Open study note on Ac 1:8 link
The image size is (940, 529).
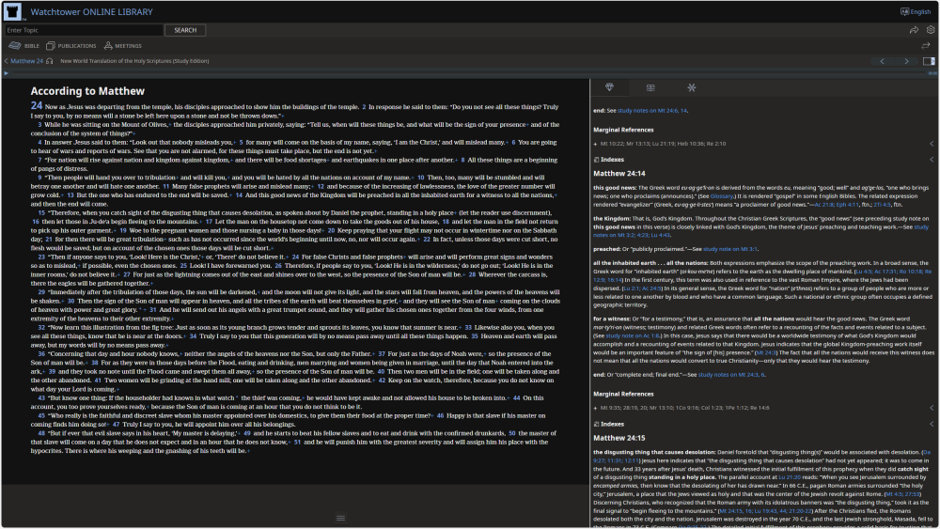click(x=633, y=335)
